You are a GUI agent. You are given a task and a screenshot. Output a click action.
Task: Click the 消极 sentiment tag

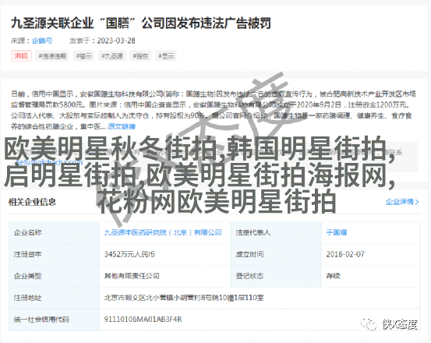21,56
